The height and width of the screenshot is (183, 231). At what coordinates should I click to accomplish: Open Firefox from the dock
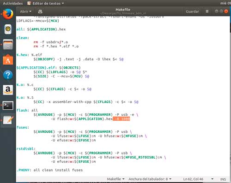pos(8,14)
